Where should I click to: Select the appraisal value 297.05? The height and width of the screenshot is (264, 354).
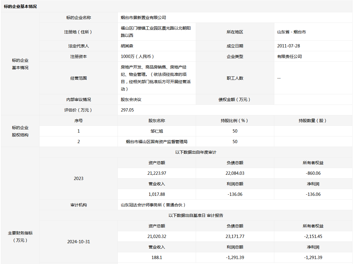pos(127,110)
